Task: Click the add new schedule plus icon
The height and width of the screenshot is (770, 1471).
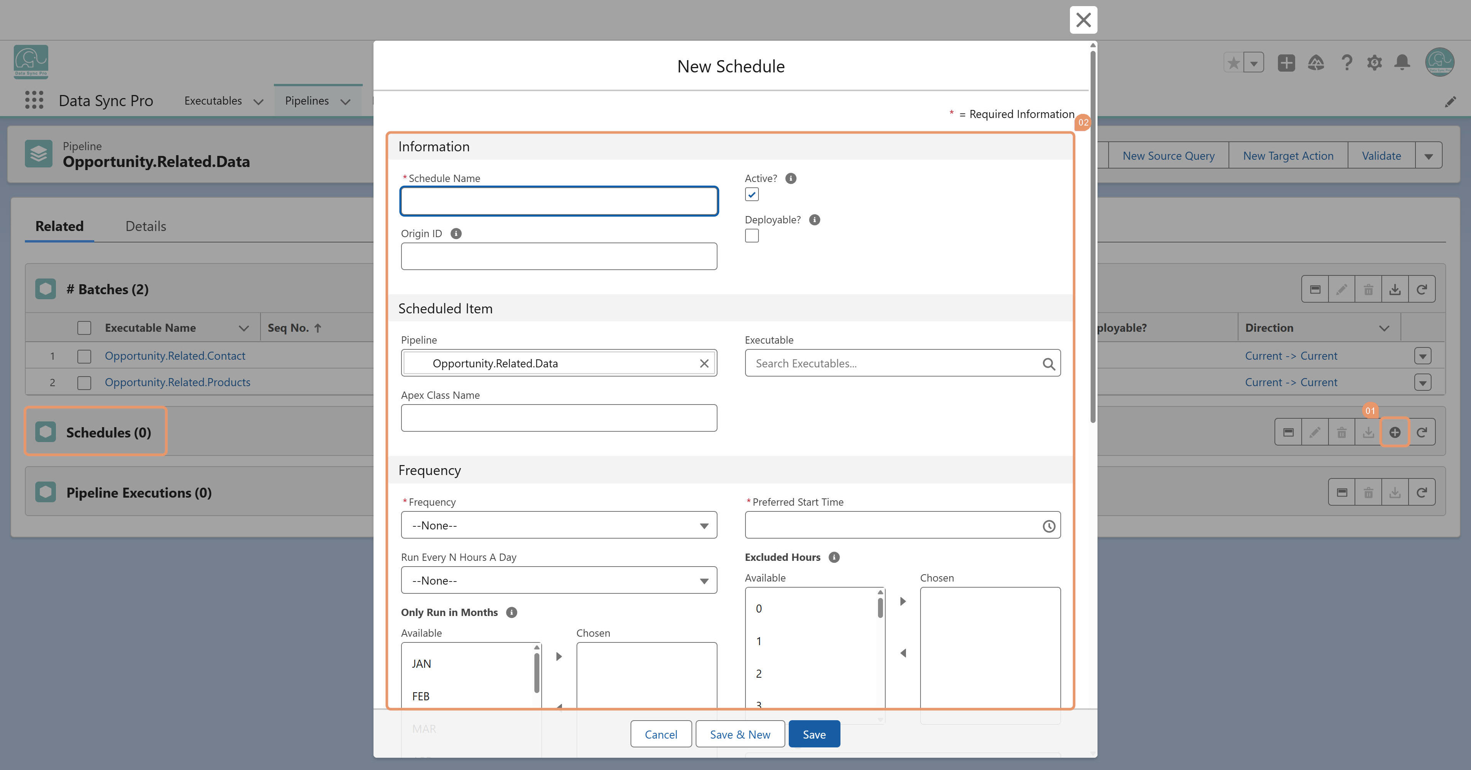Action: (x=1394, y=433)
